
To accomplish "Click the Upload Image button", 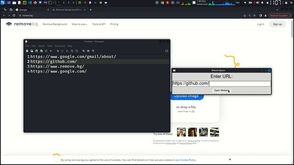I will 187,97.
